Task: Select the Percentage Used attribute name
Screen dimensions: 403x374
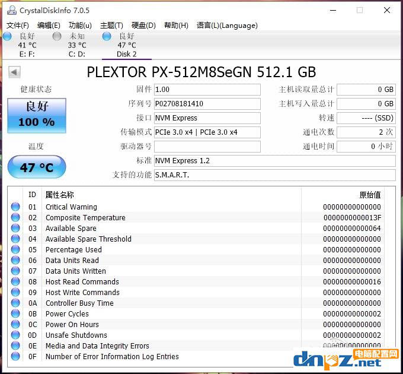Action: (73, 250)
